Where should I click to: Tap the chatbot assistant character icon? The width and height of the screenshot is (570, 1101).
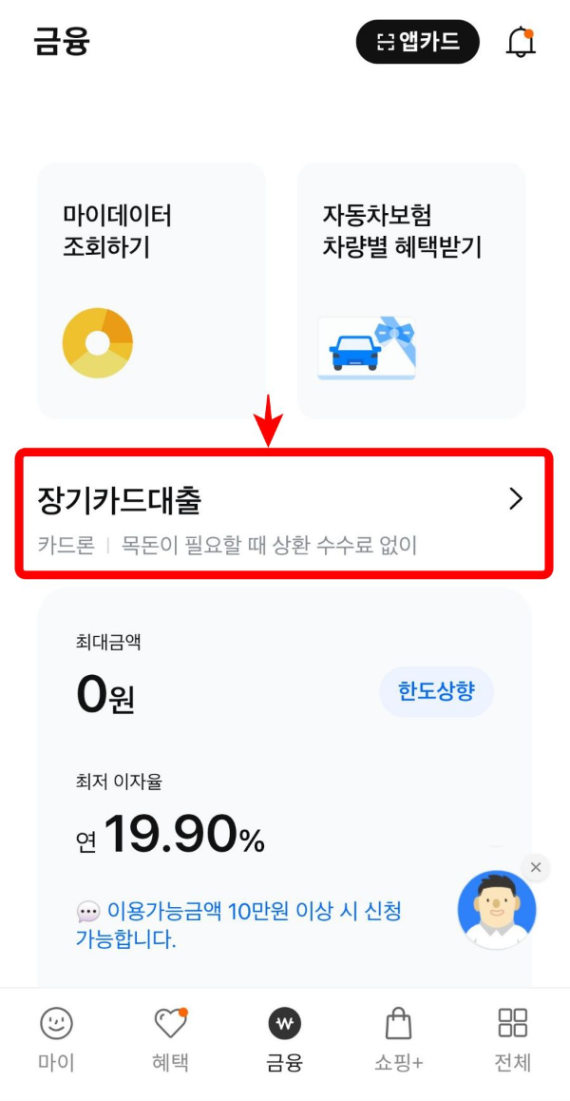(x=497, y=910)
